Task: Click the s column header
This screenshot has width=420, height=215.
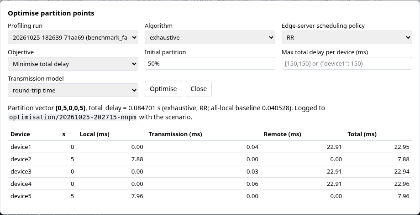Action: coord(64,134)
